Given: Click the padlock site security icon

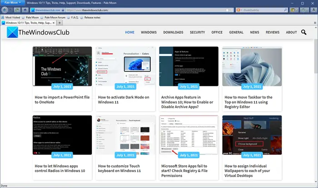Looking at the screenshot, I should point(63,10).
